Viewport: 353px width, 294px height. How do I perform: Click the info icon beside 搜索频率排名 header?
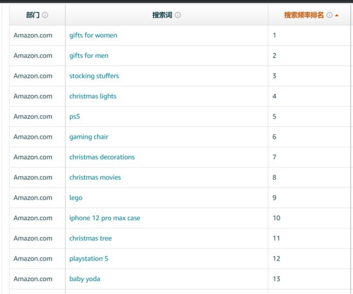329,15
